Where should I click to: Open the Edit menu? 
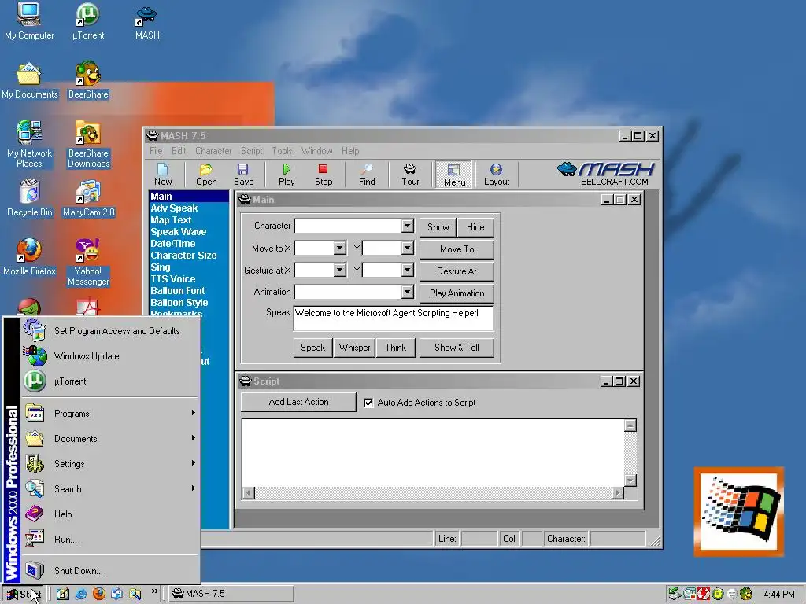coord(179,151)
